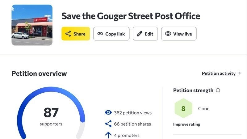
Task: Click the petition title Save the Gouger Street Post Office
Action: click(x=131, y=16)
